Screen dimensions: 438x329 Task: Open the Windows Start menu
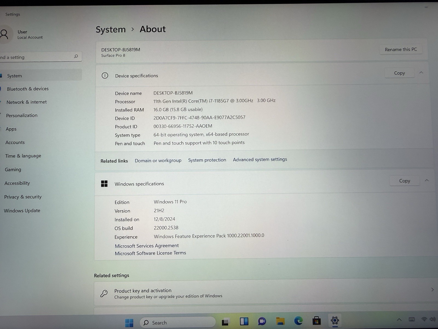tap(129, 323)
